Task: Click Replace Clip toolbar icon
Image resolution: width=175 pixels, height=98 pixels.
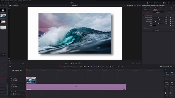Action: point(81,66)
